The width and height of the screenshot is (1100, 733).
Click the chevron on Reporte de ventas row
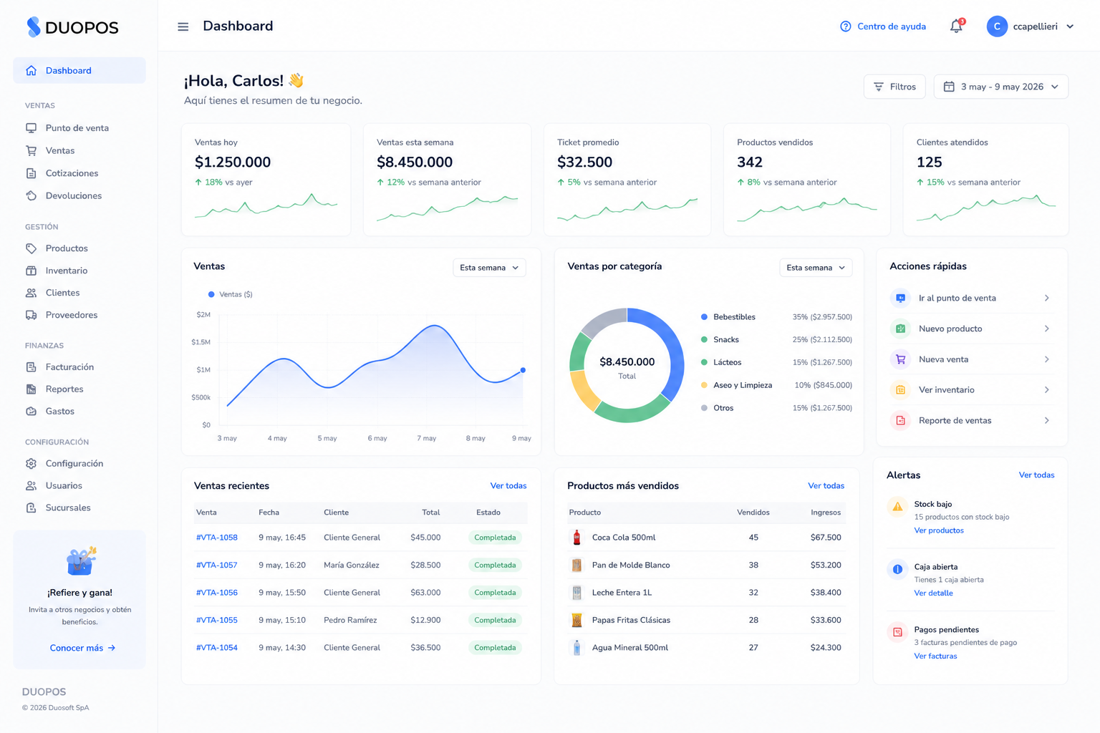pyautogui.click(x=1047, y=421)
